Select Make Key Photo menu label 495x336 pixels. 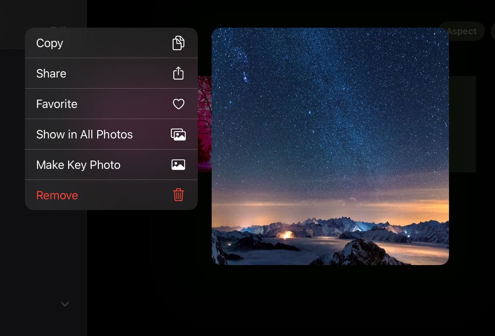78,165
